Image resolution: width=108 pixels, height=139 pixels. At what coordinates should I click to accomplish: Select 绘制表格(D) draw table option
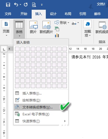pyautogui.click(x=41, y=100)
